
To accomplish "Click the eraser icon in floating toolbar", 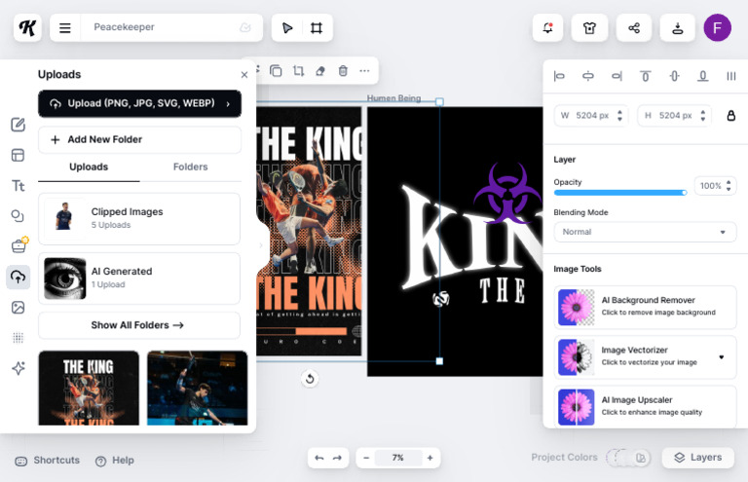I will (320, 70).
